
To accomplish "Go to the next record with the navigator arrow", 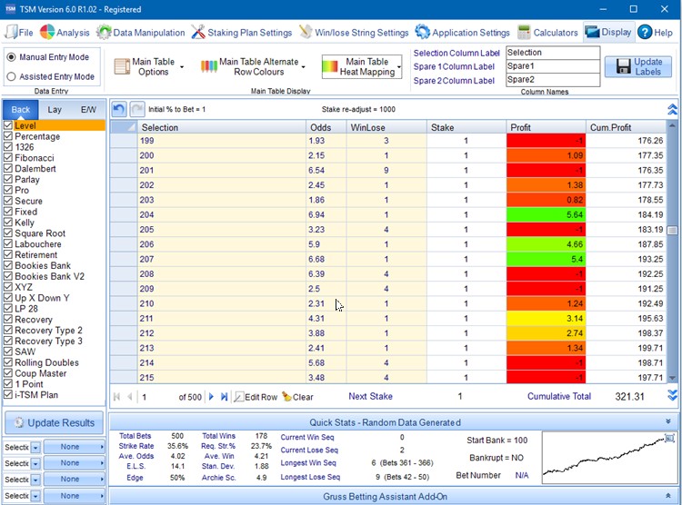I will click(211, 397).
